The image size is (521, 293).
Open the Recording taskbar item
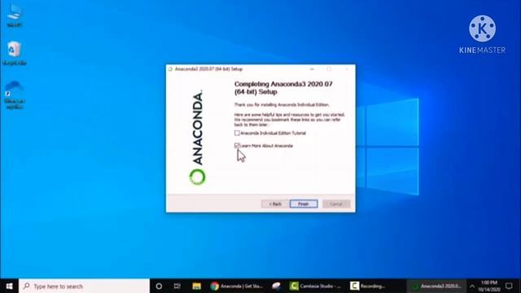(369, 286)
